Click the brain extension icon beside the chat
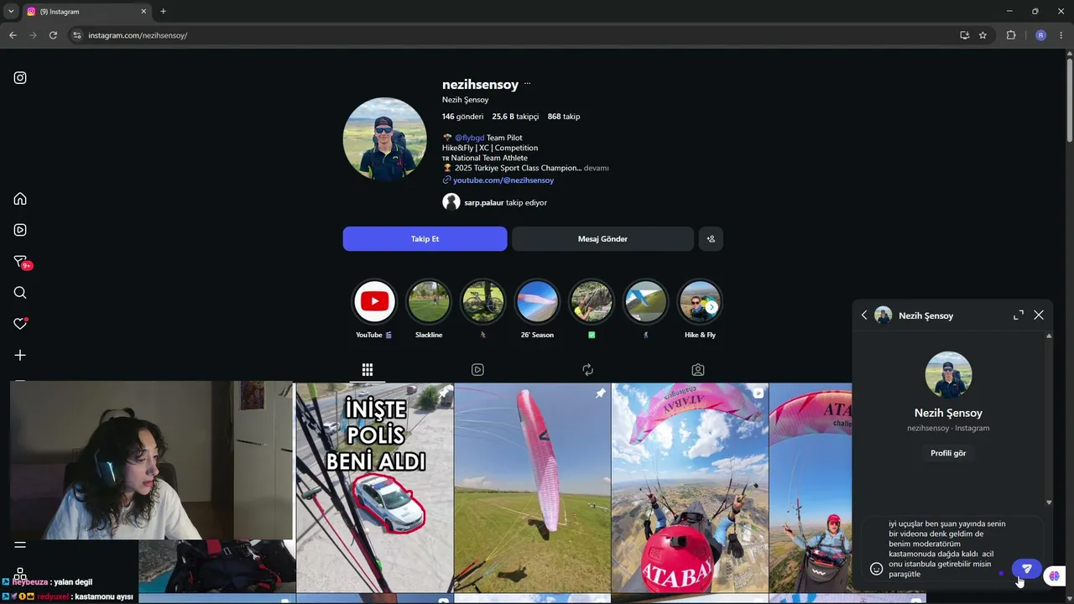Viewport: 1074px width, 604px height. (x=1055, y=575)
